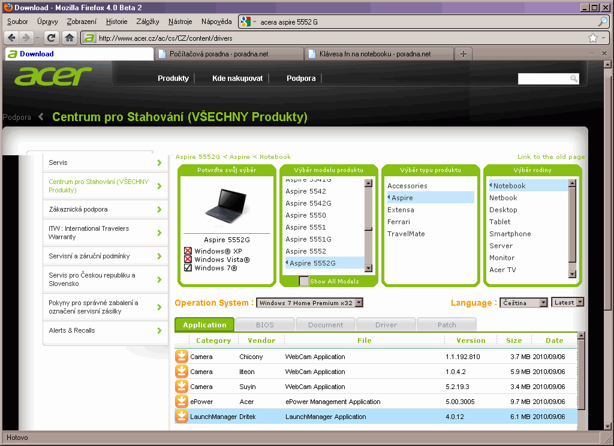Bookmark this page with the star icon
The image size is (614, 446).
tap(593, 38)
